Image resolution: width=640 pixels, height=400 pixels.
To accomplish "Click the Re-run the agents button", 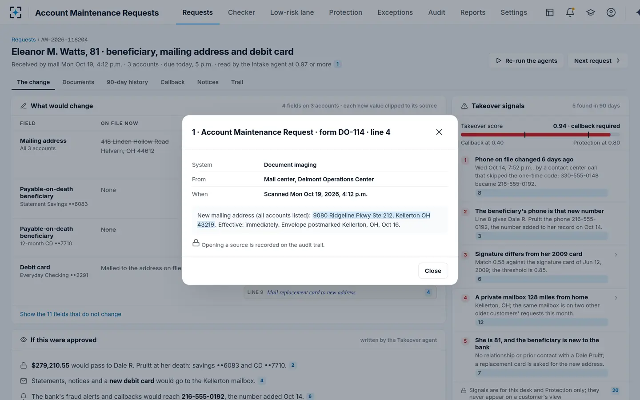I will coord(527,60).
